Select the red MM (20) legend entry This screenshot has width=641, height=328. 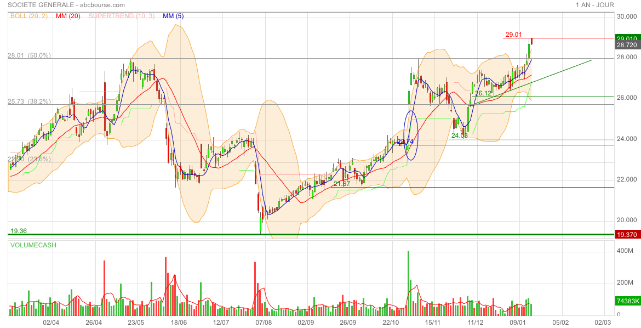point(68,16)
